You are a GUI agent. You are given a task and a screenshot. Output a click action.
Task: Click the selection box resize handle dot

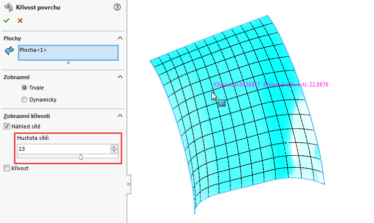click(68, 63)
